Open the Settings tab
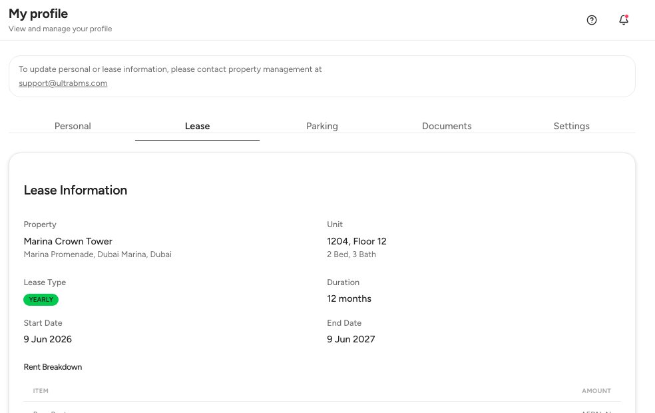Image resolution: width=655 pixels, height=413 pixels. point(571,127)
